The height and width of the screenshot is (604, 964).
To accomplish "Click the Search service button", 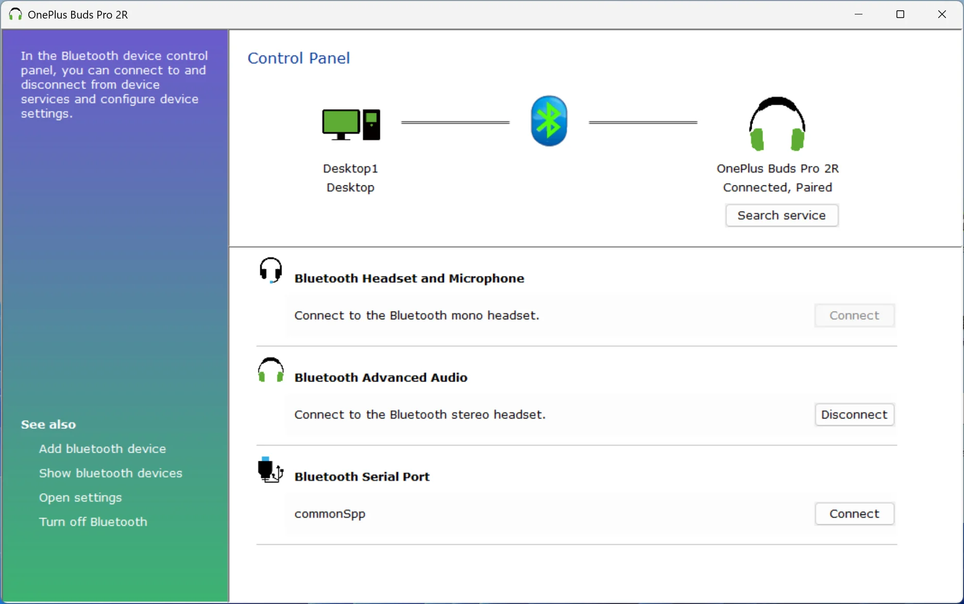I will point(782,215).
